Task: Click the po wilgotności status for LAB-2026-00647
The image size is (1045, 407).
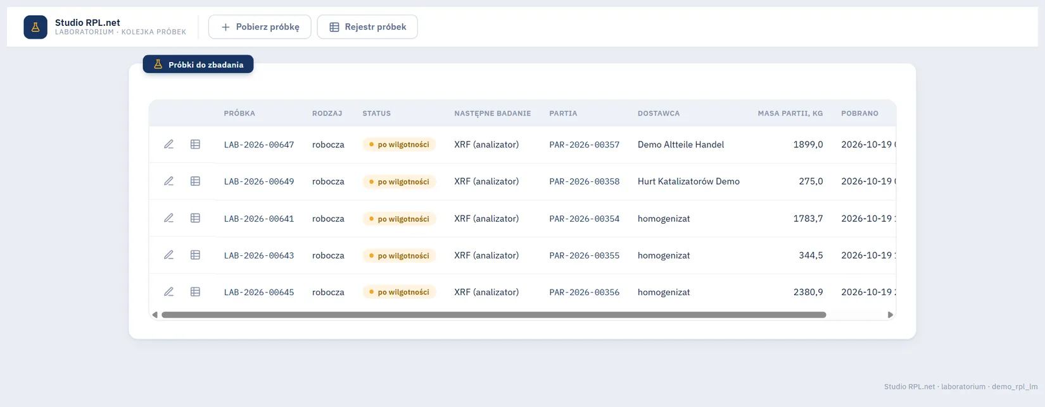Action: tap(399, 145)
